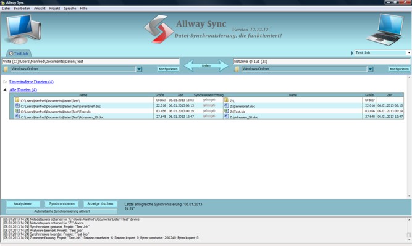Expand Unveränderte Dateien triangle
The image size is (412, 246).
[5, 82]
